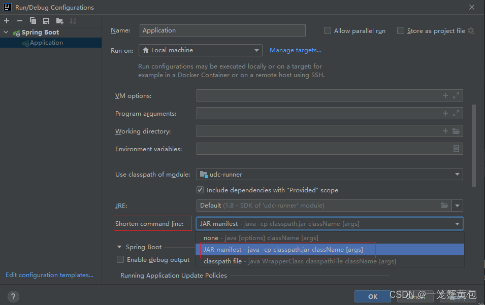Focus the Working directory text field

318,131
